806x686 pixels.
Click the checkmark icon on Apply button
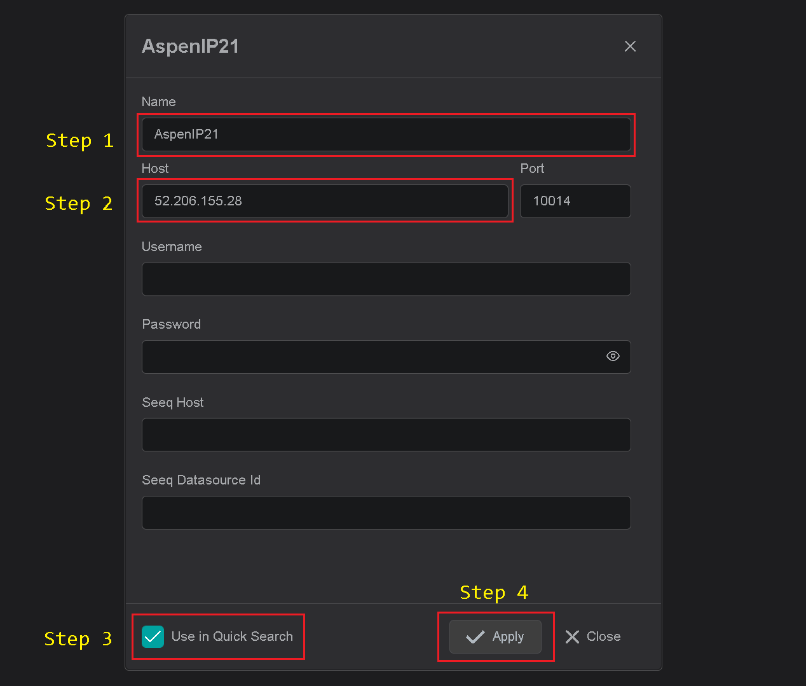tap(475, 637)
